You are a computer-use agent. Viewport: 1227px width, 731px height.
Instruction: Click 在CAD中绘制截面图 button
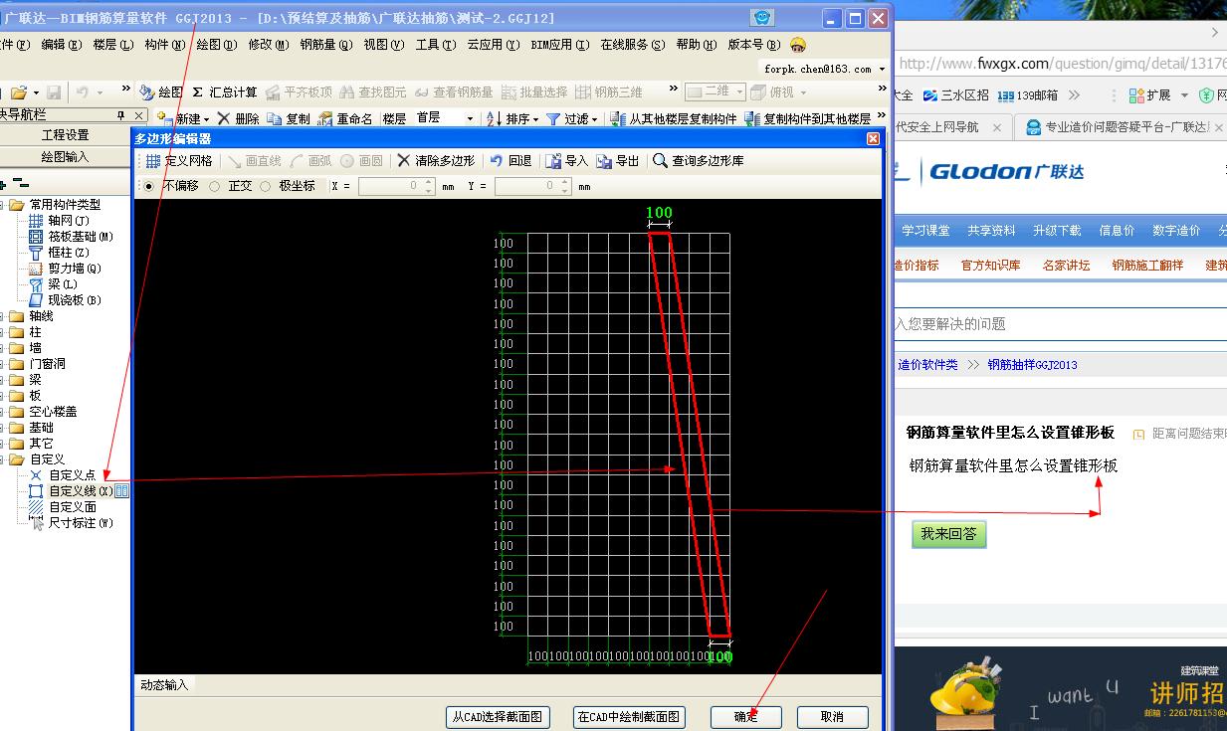tap(630, 717)
